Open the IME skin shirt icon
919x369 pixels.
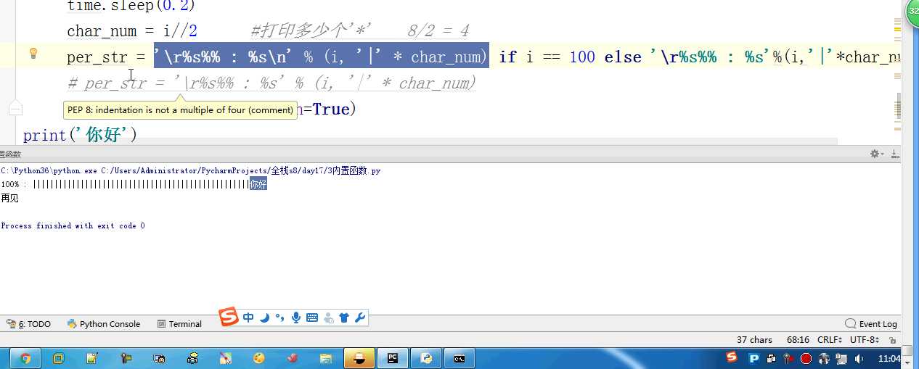pos(344,318)
